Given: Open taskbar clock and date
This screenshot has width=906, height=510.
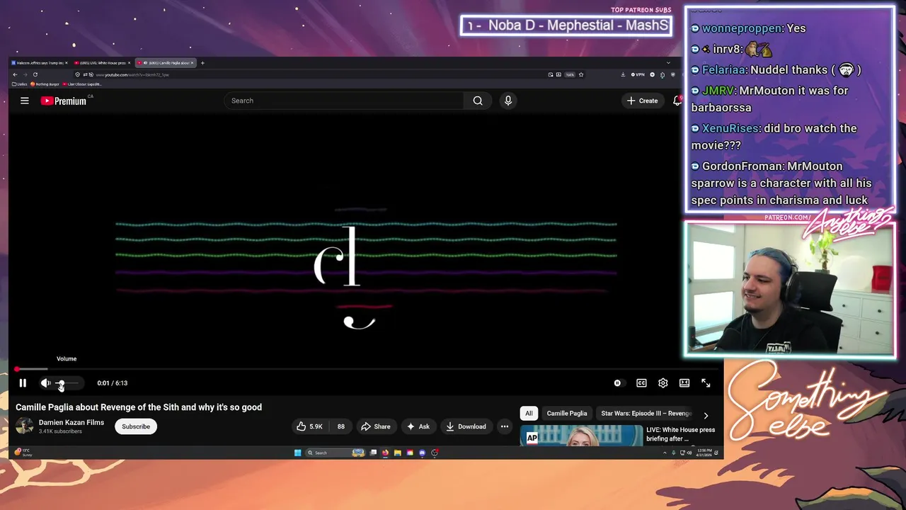Looking at the screenshot, I should tap(706, 453).
